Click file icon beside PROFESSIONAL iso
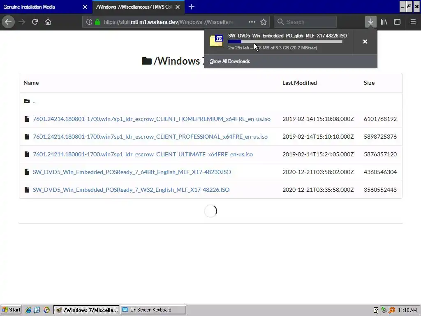421x316 pixels. pyautogui.click(x=27, y=137)
